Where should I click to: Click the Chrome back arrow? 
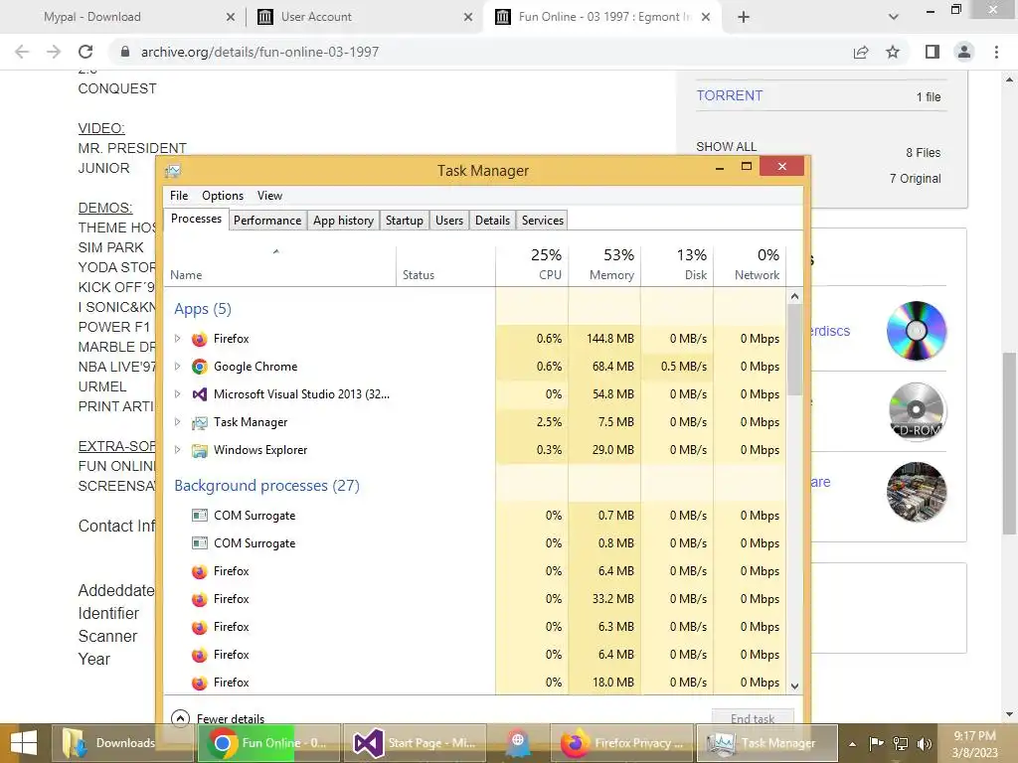pyautogui.click(x=22, y=52)
